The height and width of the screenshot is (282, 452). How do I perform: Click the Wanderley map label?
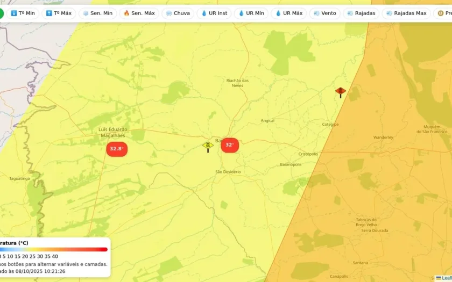point(383,138)
